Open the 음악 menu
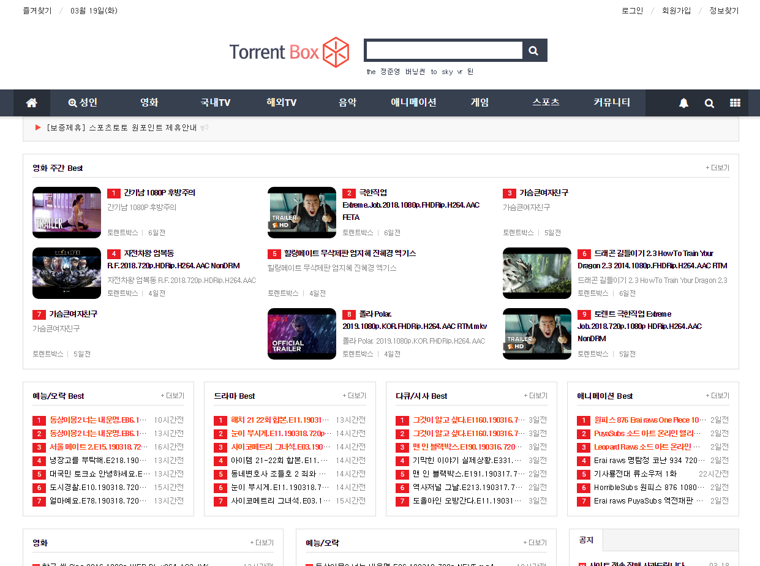 click(348, 103)
